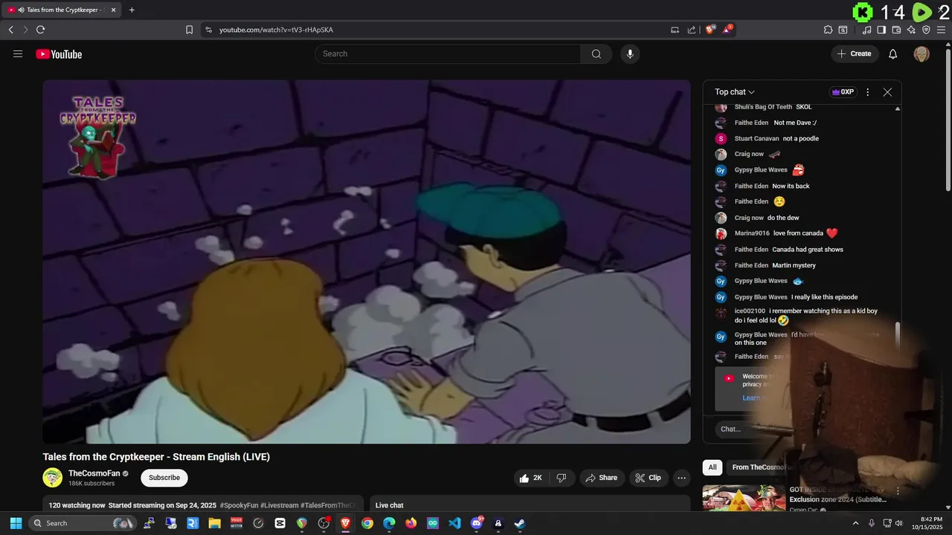Open YouTube notifications bell
This screenshot has width=952, height=535.
coord(893,53)
